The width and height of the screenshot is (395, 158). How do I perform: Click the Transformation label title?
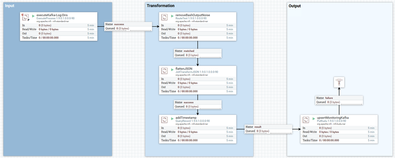(161, 6)
